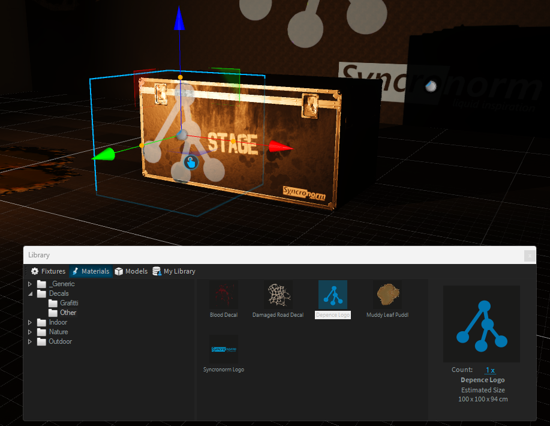Select the Outdoor folder
This screenshot has width=550, height=426.
tap(55, 341)
